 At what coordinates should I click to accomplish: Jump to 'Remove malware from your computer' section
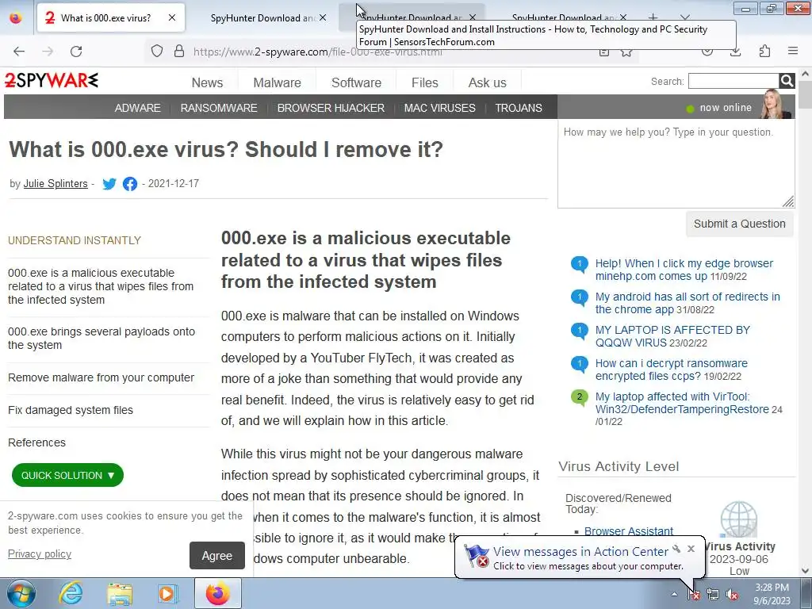tap(101, 377)
